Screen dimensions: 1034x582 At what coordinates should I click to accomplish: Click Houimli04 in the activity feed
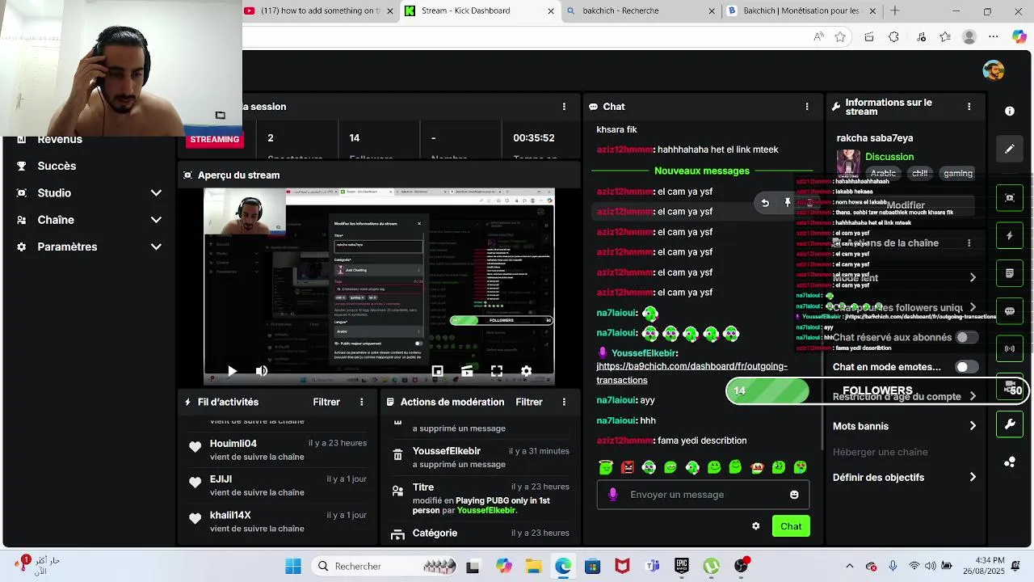(233, 444)
